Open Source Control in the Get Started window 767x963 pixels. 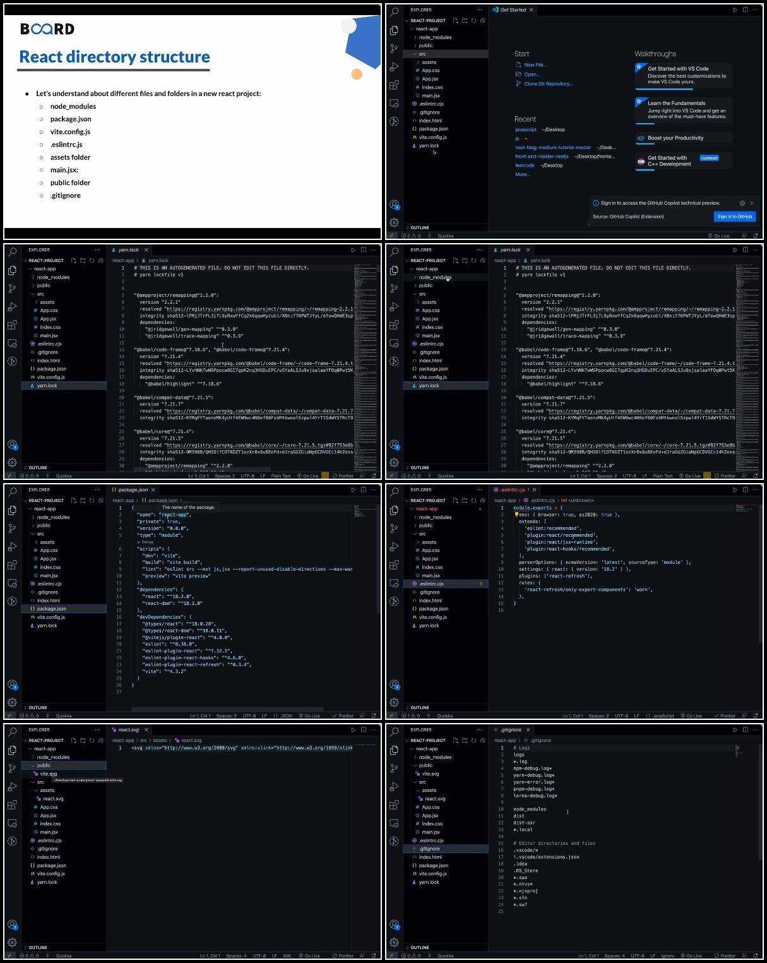394,49
